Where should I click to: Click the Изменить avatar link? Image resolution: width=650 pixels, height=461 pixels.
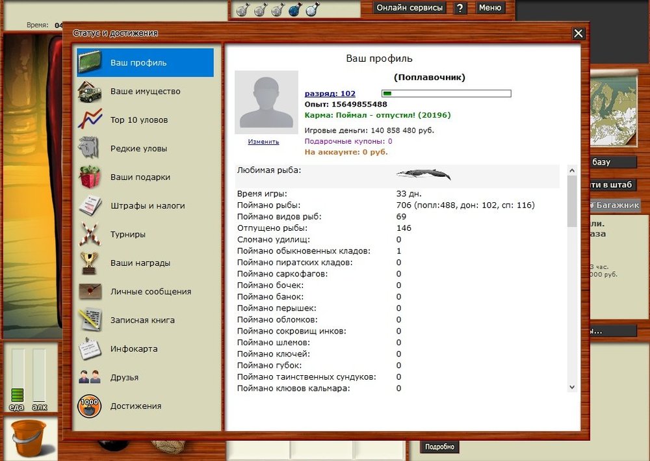263,142
